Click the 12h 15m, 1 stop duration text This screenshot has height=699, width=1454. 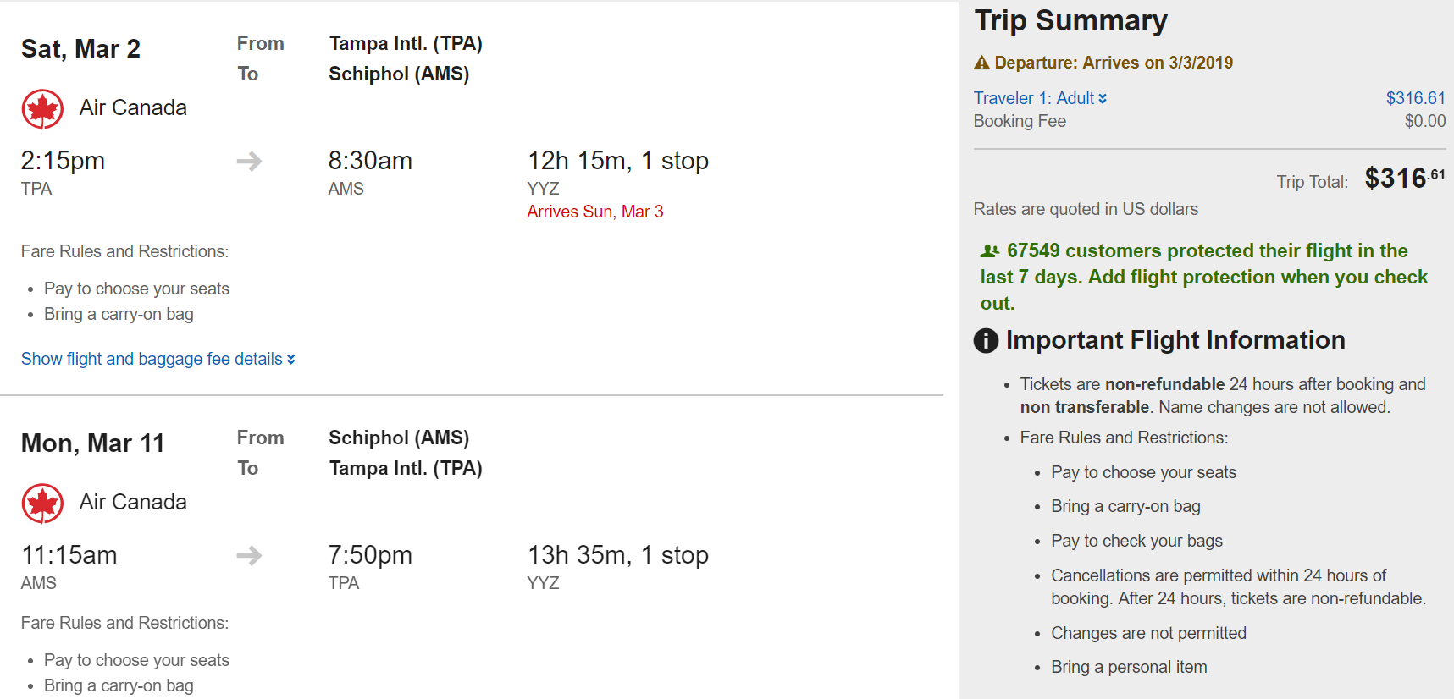click(617, 161)
